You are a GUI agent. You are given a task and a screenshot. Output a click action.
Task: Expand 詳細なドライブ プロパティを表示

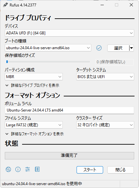(x=32, y=85)
